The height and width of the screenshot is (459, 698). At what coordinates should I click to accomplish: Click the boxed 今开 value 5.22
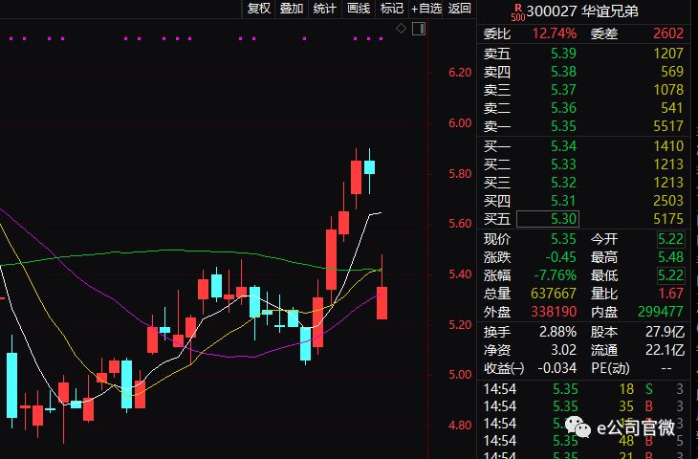click(671, 239)
